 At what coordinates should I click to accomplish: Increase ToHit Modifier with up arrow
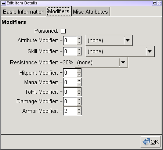pos(79,90)
